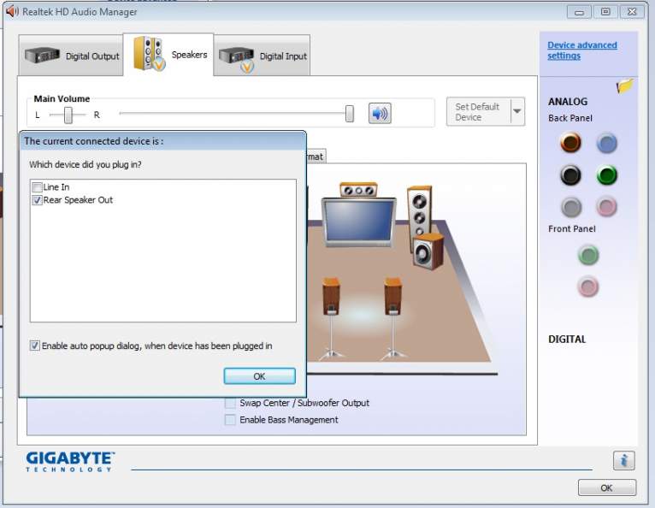The image size is (655, 508).
Task: Minimize the Realtek HD Audio Manager window
Action: [x=579, y=12]
